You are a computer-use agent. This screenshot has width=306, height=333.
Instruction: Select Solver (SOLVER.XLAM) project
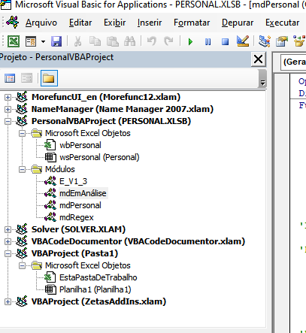[x=78, y=229]
